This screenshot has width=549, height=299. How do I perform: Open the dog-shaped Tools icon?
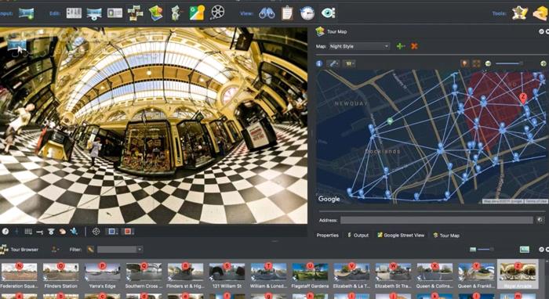pos(520,13)
